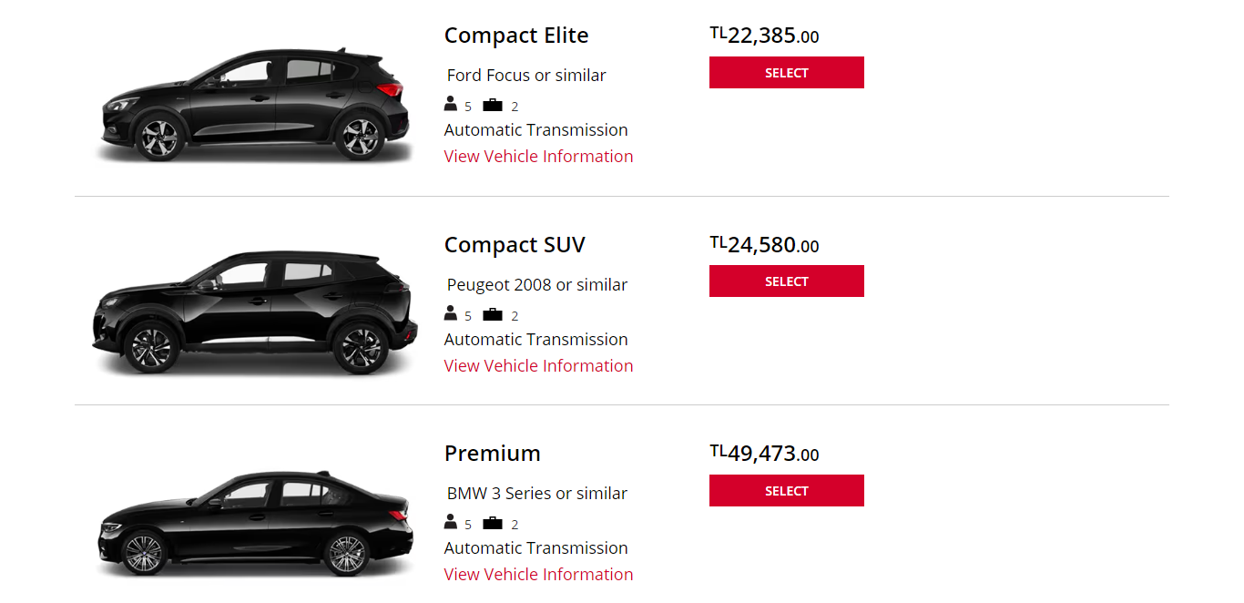Image resolution: width=1244 pixels, height=603 pixels.
Task: View Vehicle Information for Peugeot 2008
Action: 538,366
